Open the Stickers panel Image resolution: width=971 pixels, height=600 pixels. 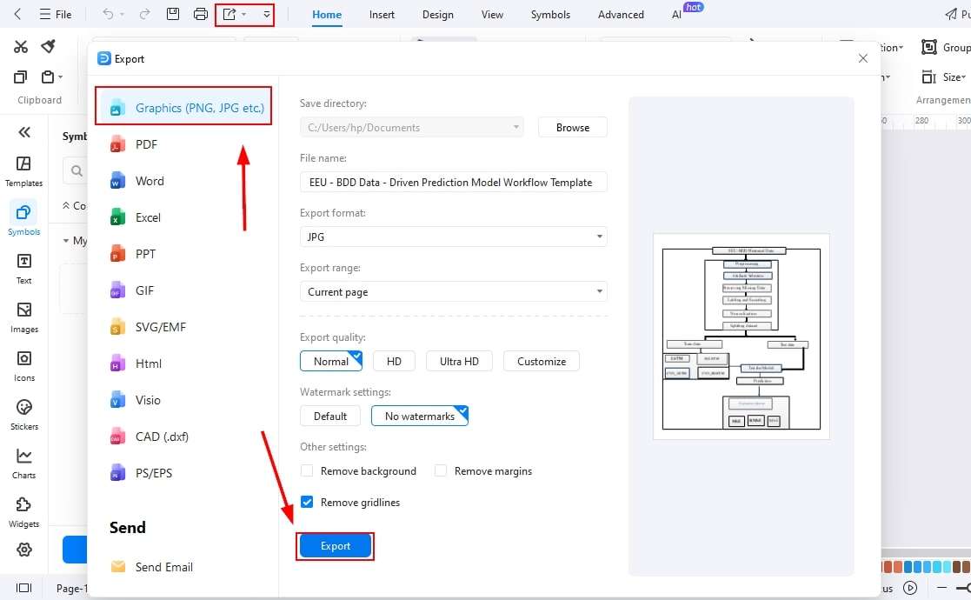(x=23, y=412)
